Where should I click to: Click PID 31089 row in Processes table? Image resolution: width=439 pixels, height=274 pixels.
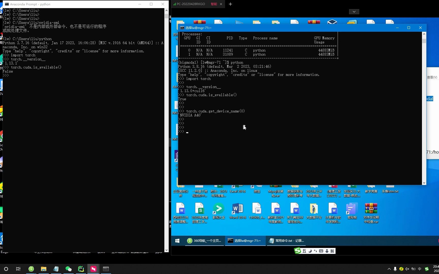(x=259, y=54)
